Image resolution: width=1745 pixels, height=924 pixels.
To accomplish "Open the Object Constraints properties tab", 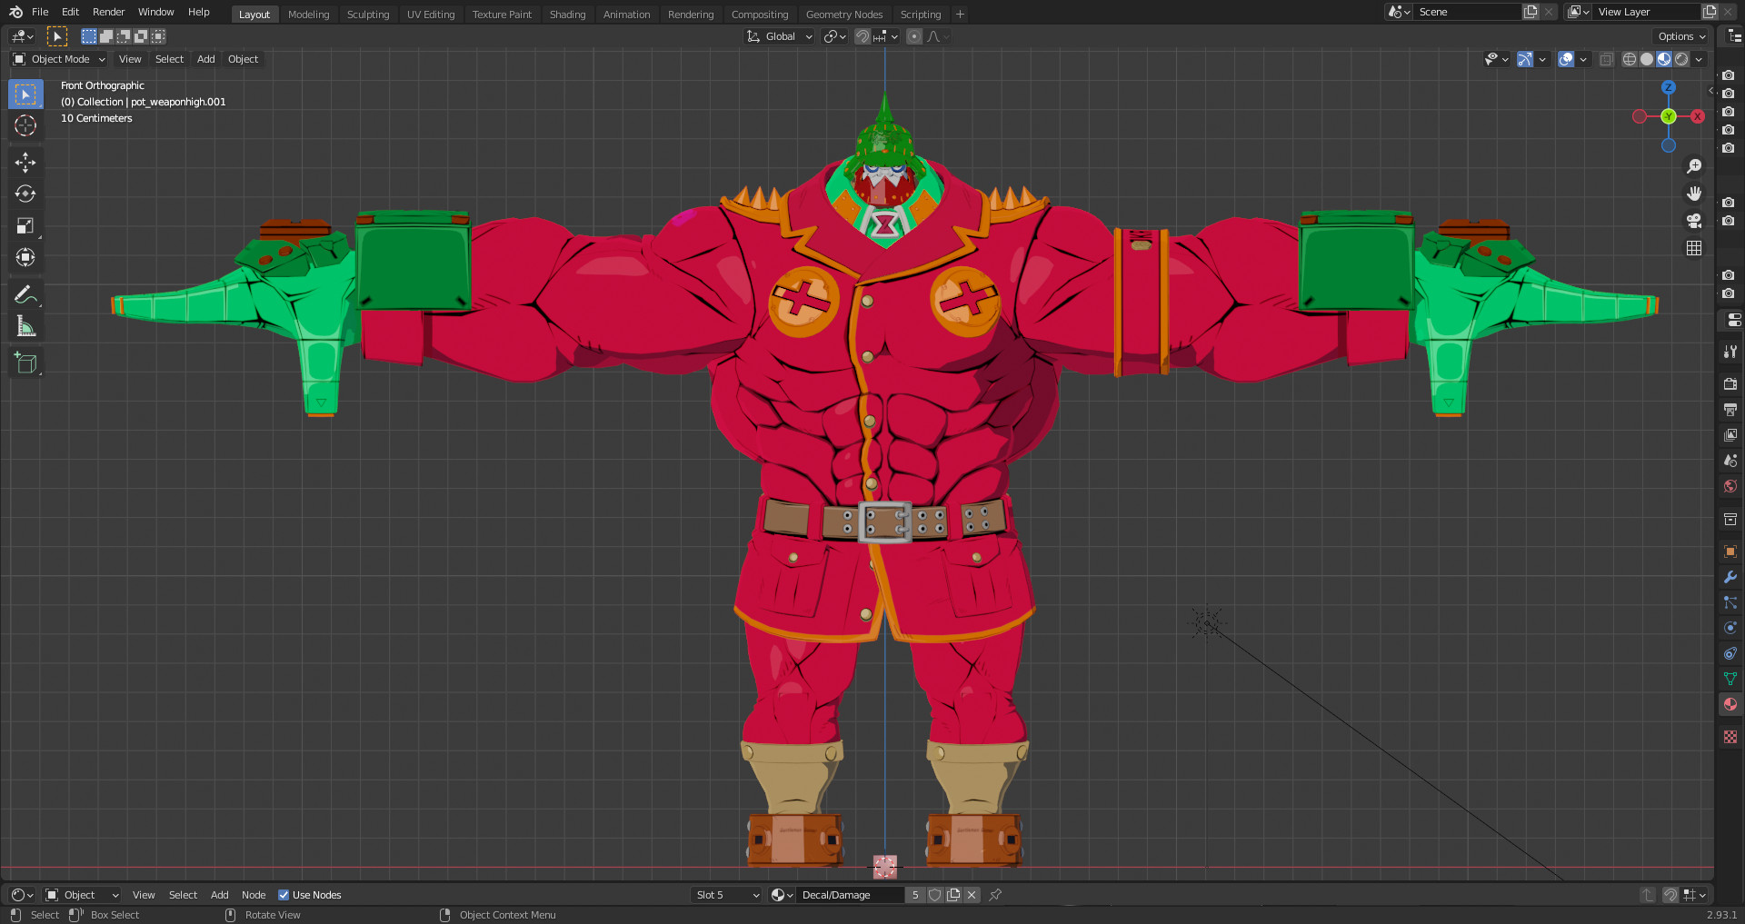I will tap(1730, 653).
